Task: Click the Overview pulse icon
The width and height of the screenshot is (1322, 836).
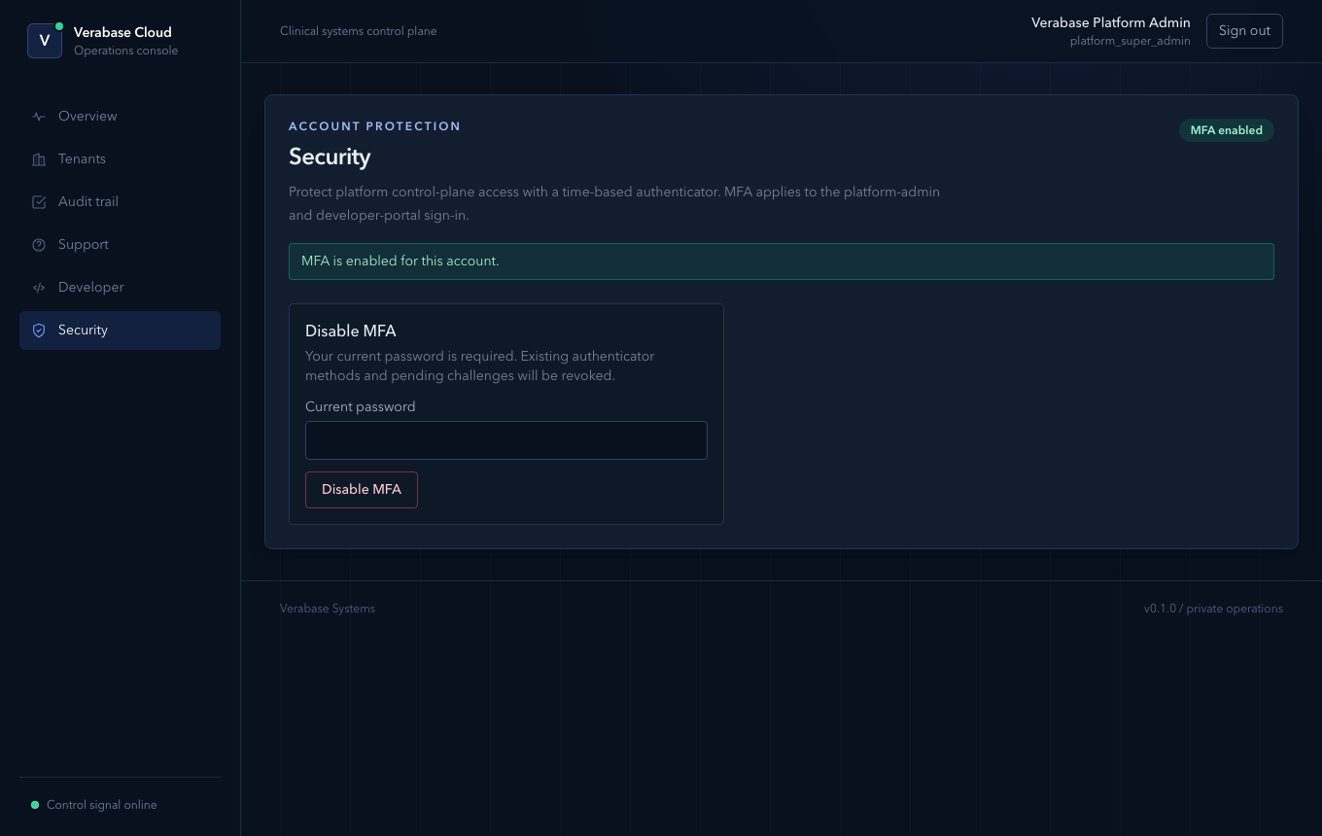Action: point(39,117)
